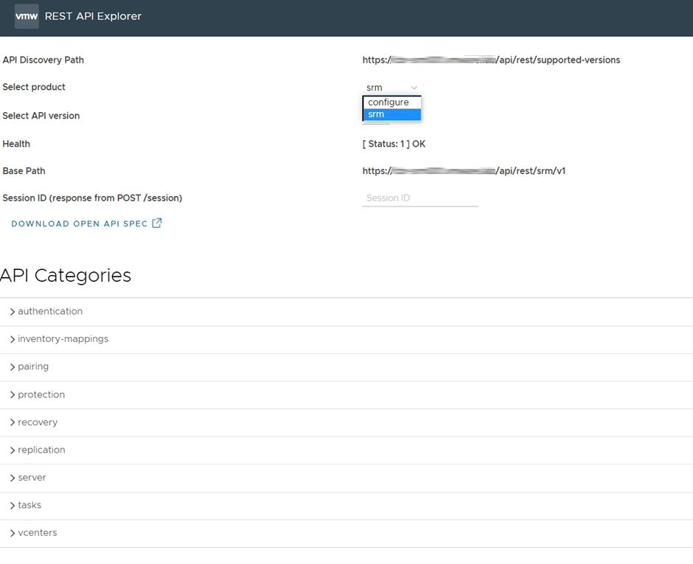Click the vmw logo icon
693x564 pixels.
[27, 16]
